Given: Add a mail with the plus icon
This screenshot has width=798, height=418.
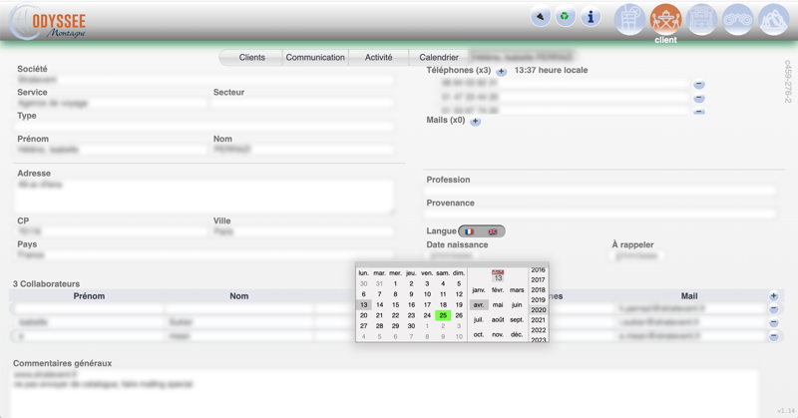Looking at the screenshot, I should (x=475, y=121).
